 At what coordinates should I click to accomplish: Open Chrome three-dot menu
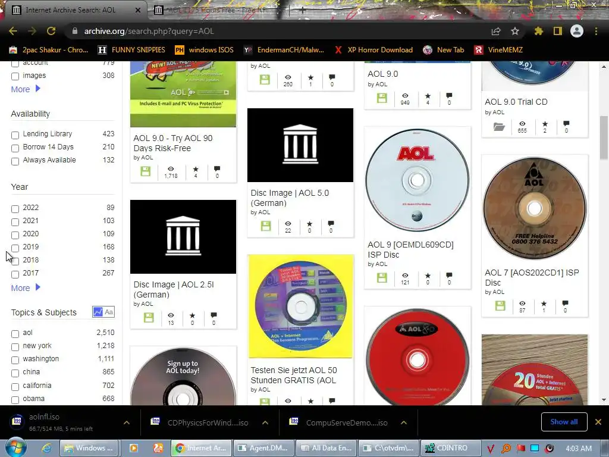[x=596, y=31]
